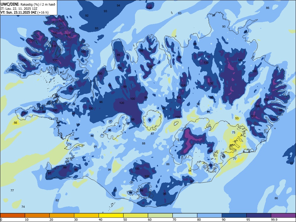Click the '88' humidity value on the map
Image resolution: width=296 pixels, height=222 pixels.
coord(144,144)
